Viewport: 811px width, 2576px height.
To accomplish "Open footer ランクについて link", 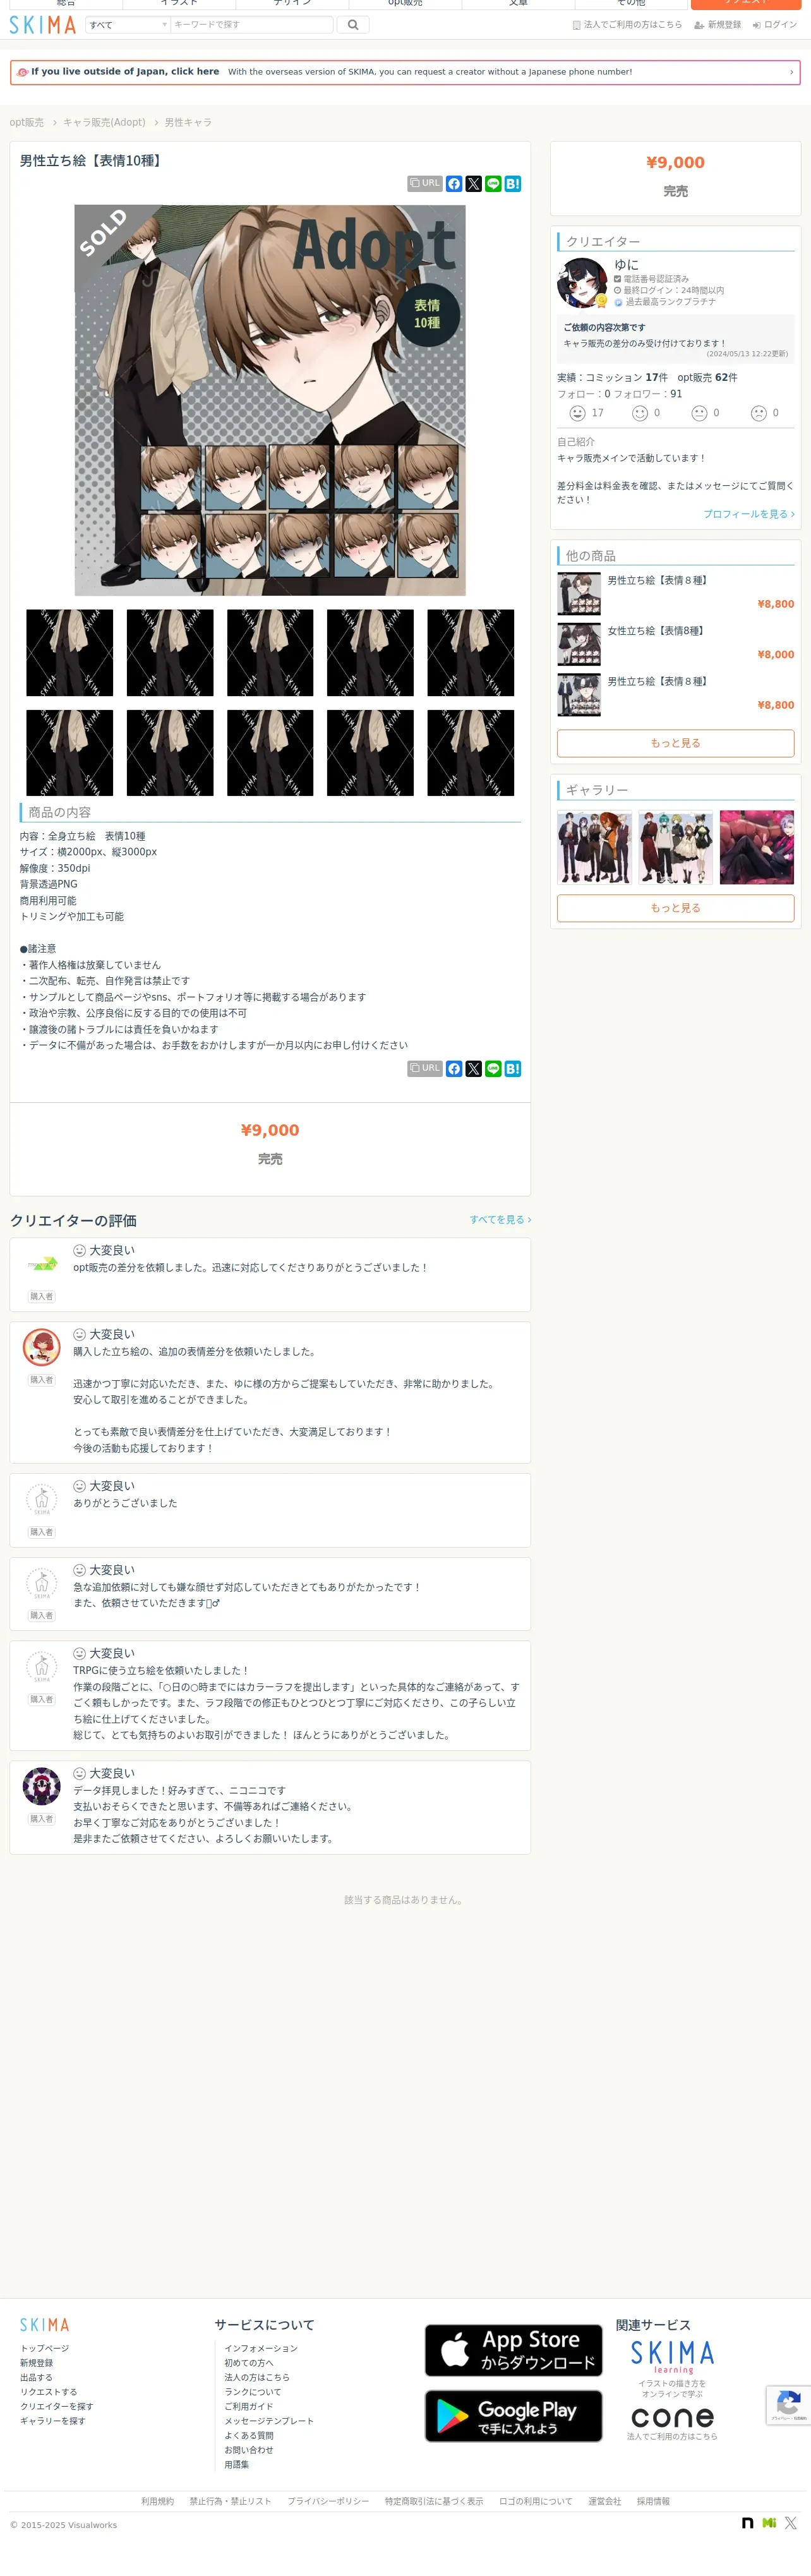I will tap(253, 2392).
